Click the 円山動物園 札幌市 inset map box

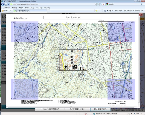tap(73, 60)
